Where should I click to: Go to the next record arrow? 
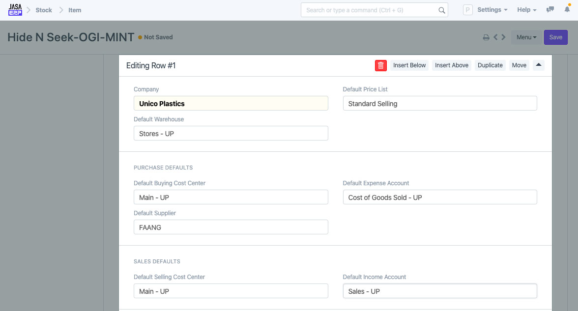tap(503, 37)
